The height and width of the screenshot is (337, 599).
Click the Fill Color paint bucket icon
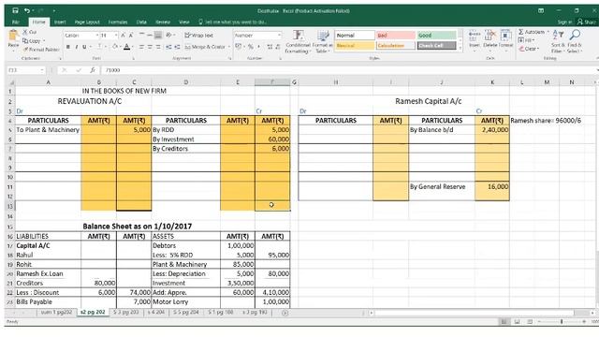114,47
